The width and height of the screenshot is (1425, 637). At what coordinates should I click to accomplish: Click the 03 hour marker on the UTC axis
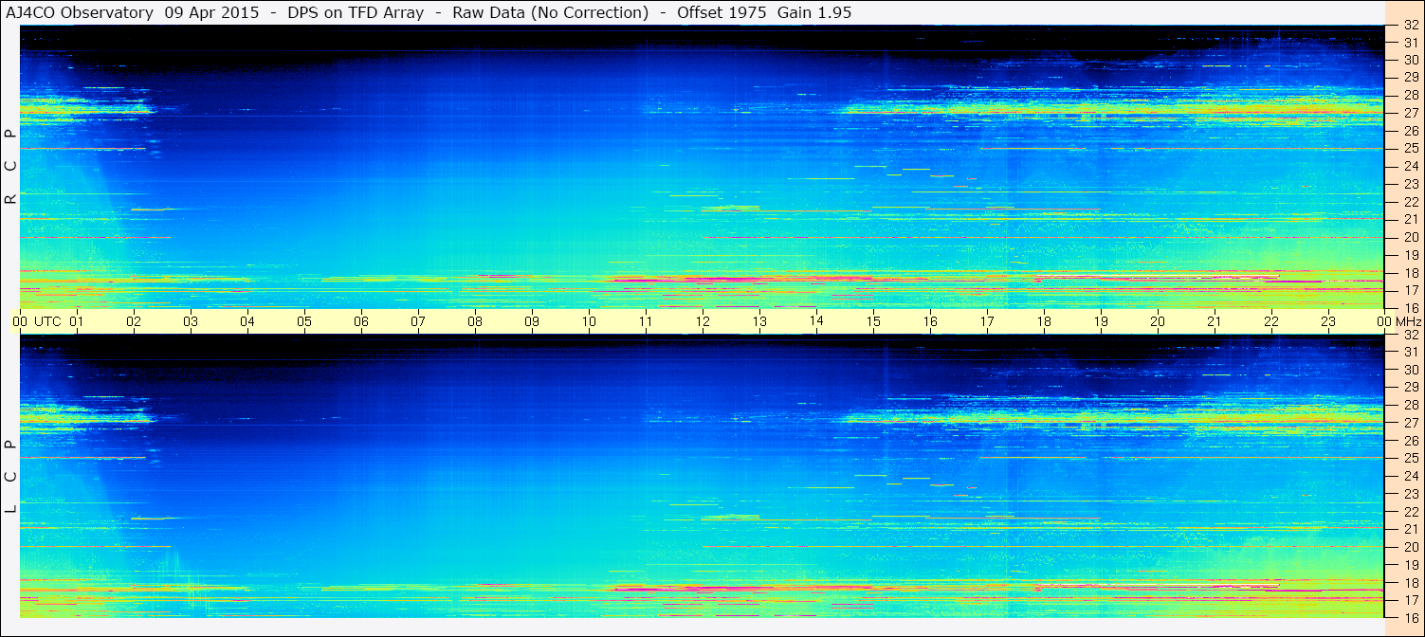[x=191, y=321]
